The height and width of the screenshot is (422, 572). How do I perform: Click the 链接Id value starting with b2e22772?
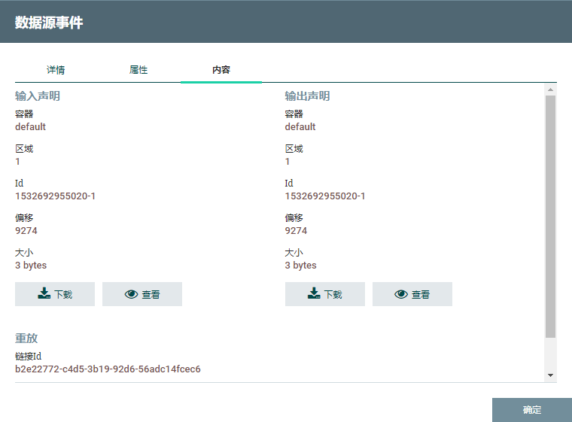(x=108, y=369)
